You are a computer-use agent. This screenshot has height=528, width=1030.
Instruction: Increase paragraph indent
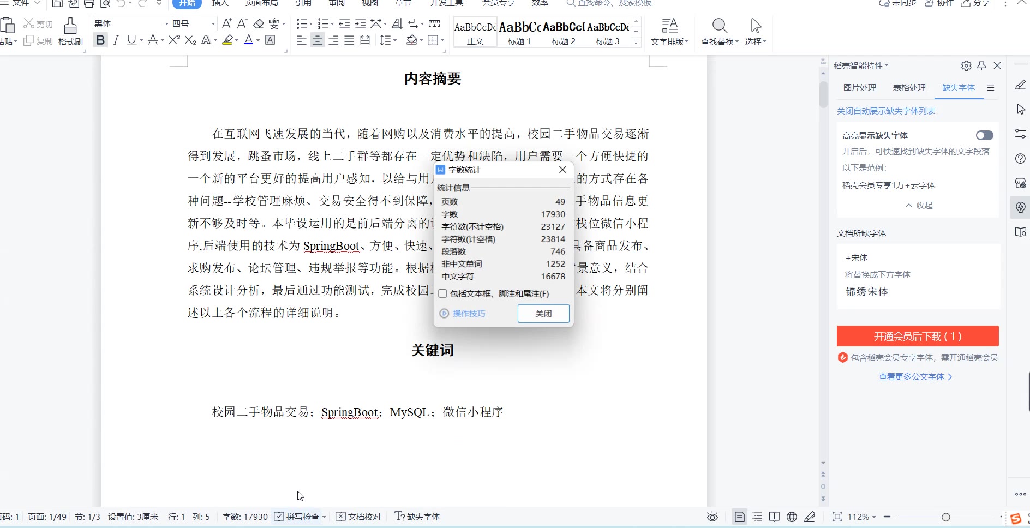click(360, 23)
